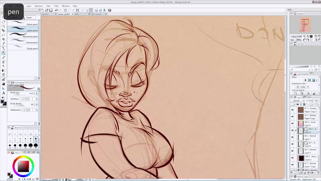Close the hhjki canvas tab
The height and width of the screenshot is (181, 321).
(x=89, y=14)
